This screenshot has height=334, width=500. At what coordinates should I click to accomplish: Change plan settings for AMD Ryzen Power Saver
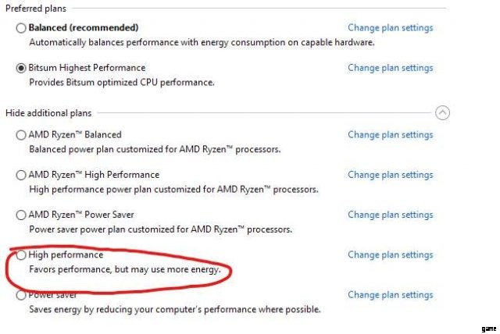click(391, 215)
